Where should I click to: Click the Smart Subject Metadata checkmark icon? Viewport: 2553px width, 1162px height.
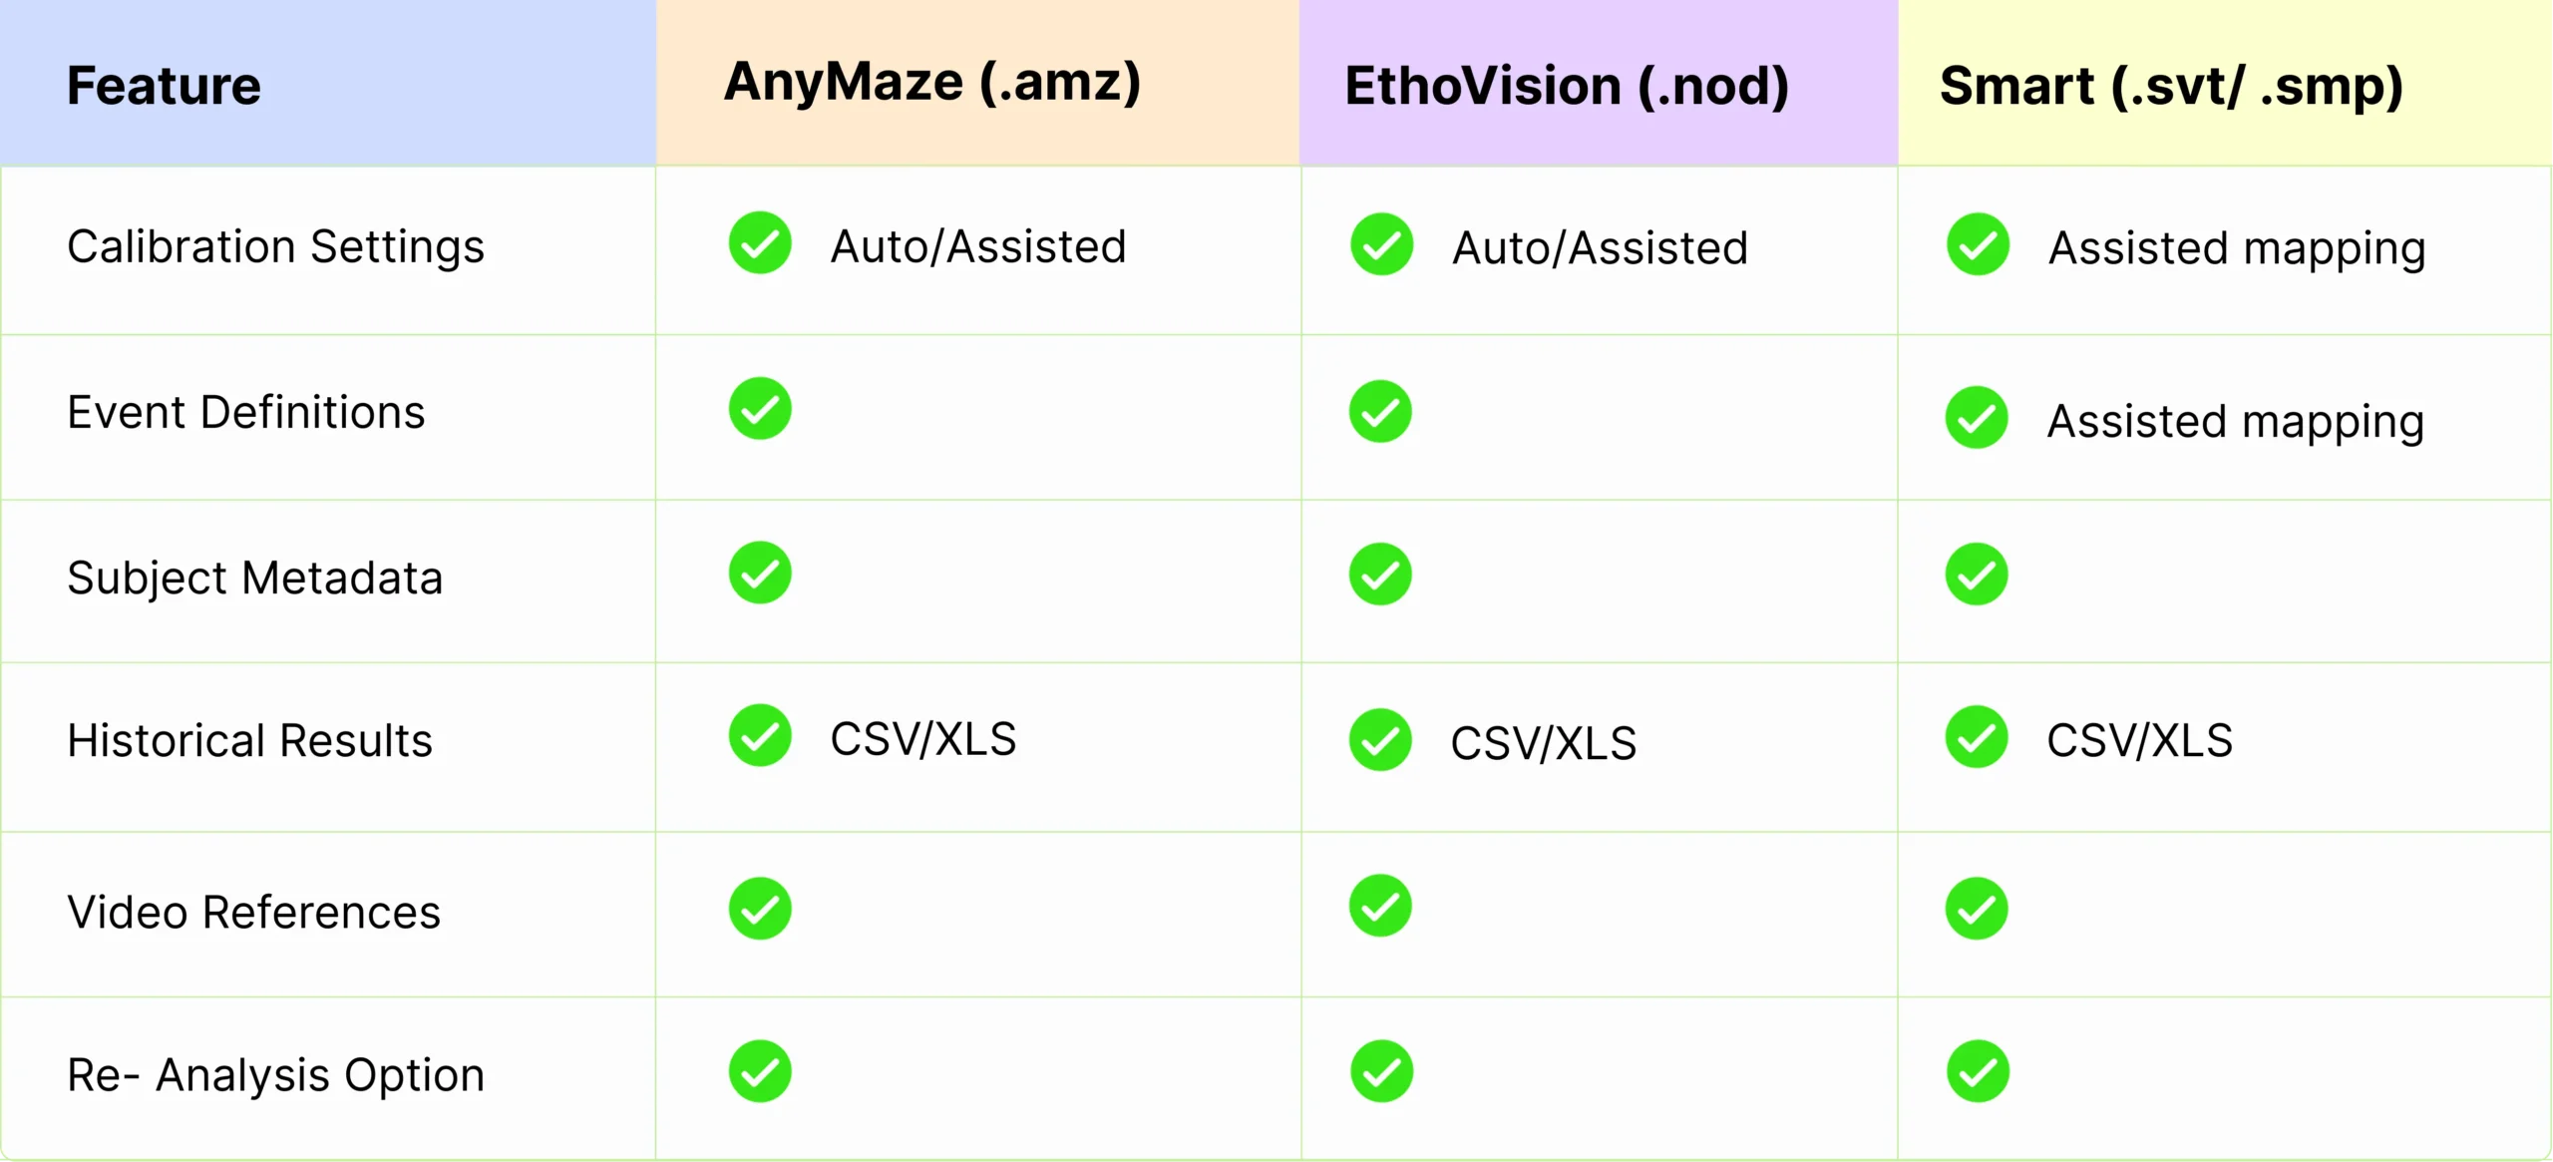1976,575
